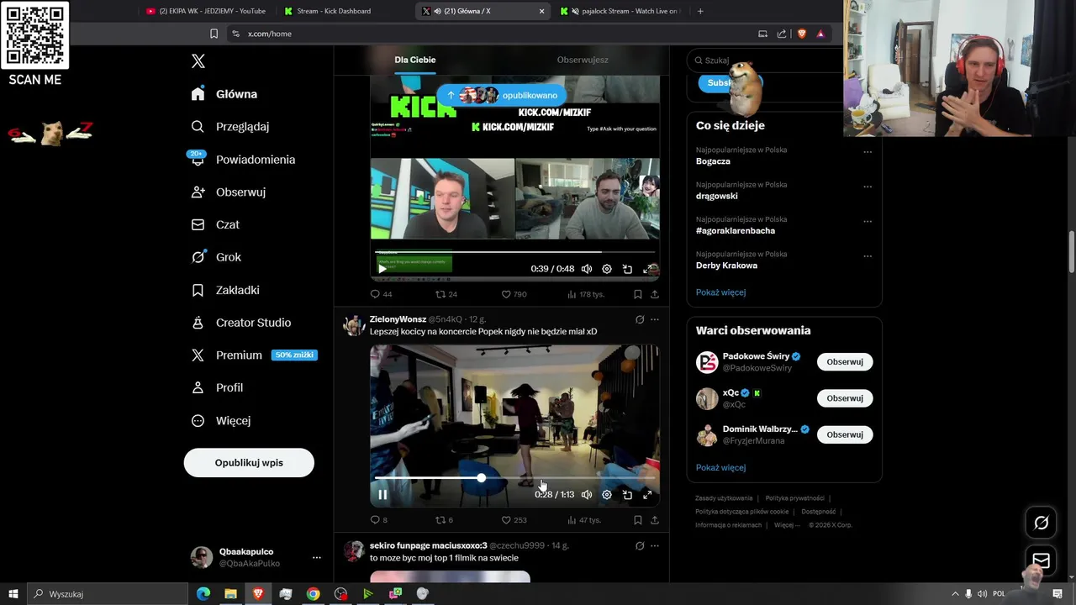
Task: Switch to Dla Ciebie tab
Action: tap(415, 60)
